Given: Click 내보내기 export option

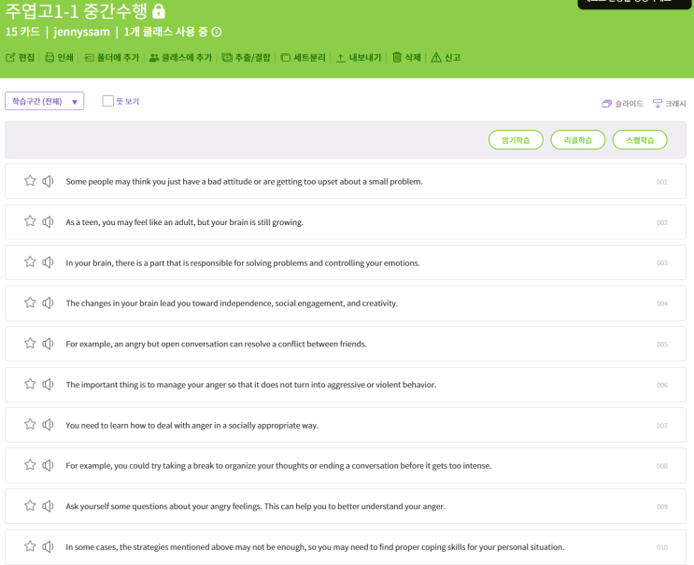Looking at the screenshot, I should point(359,58).
